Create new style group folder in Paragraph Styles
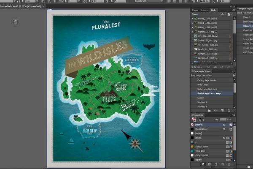This screenshot has width=253, height=169. click(209, 111)
